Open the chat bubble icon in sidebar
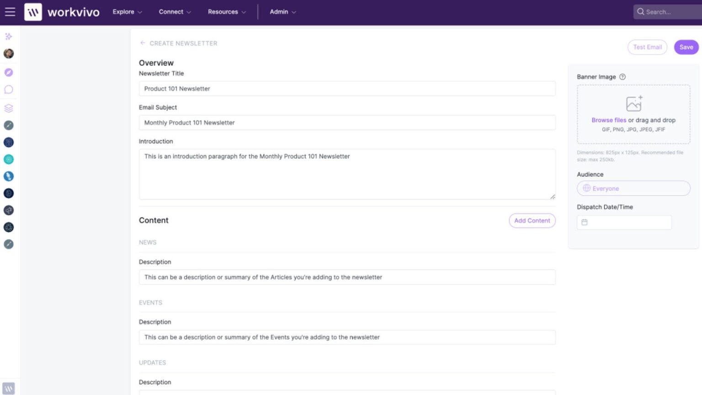The height and width of the screenshot is (395, 702). [8, 89]
